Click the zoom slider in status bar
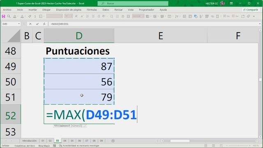Screen dimensions: 263x148 pos(238,146)
